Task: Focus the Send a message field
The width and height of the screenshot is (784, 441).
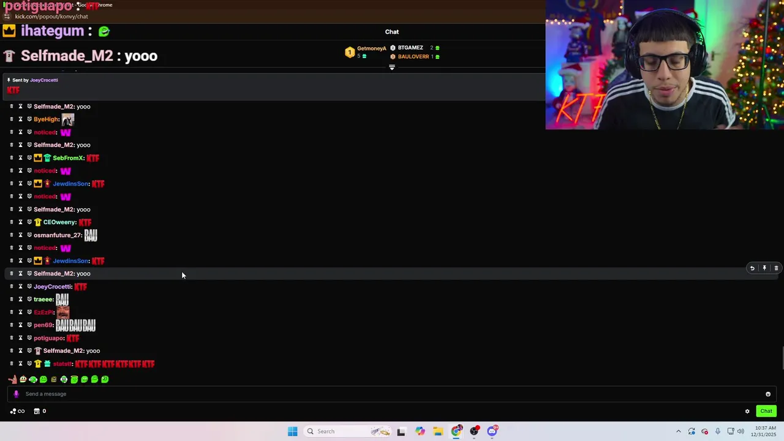Action: [392, 394]
